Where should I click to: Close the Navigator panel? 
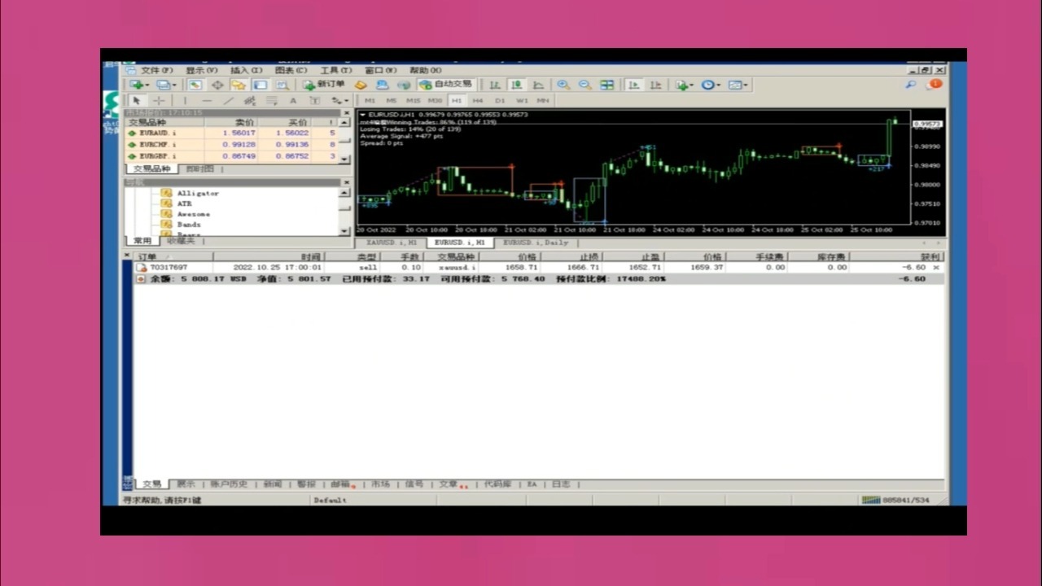(x=347, y=183)
